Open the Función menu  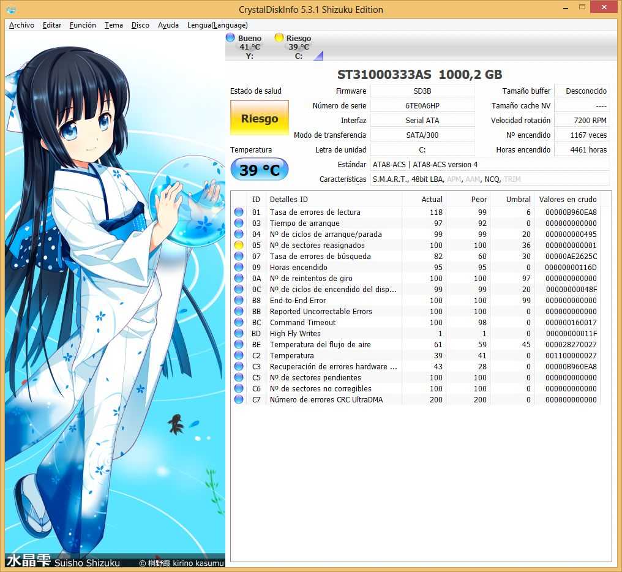(83, 25)
